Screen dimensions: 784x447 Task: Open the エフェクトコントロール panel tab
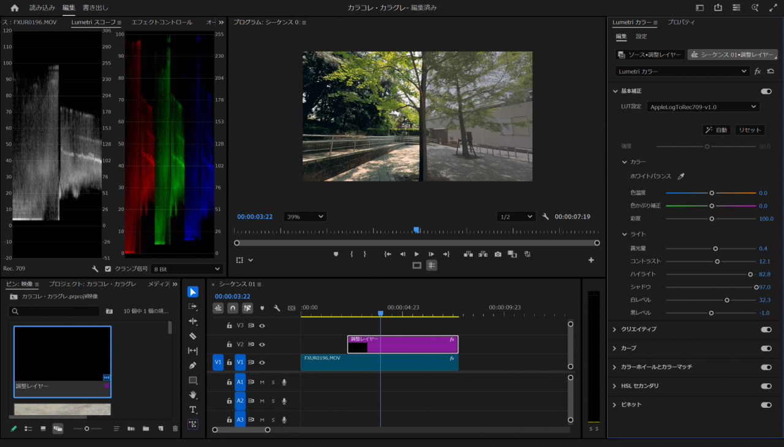[x=162, y=22]
